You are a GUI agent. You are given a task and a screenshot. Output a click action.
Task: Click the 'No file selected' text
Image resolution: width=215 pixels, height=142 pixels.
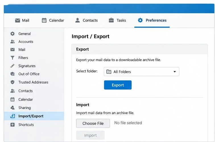coord(128,123)
